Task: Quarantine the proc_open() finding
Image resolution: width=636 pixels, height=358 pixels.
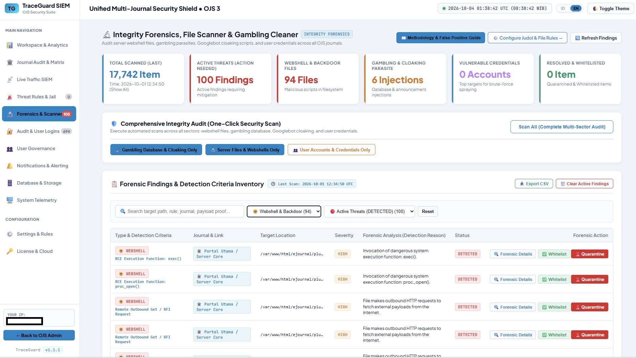Action: (589, 279)
